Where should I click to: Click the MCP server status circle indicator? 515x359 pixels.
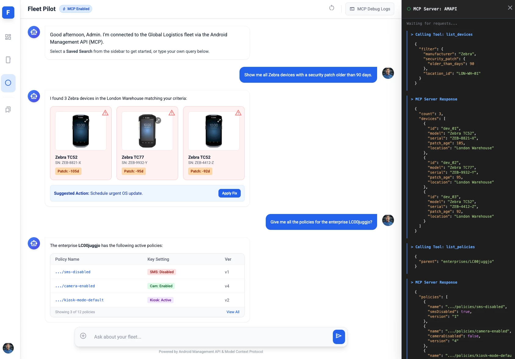pos(409,9)
